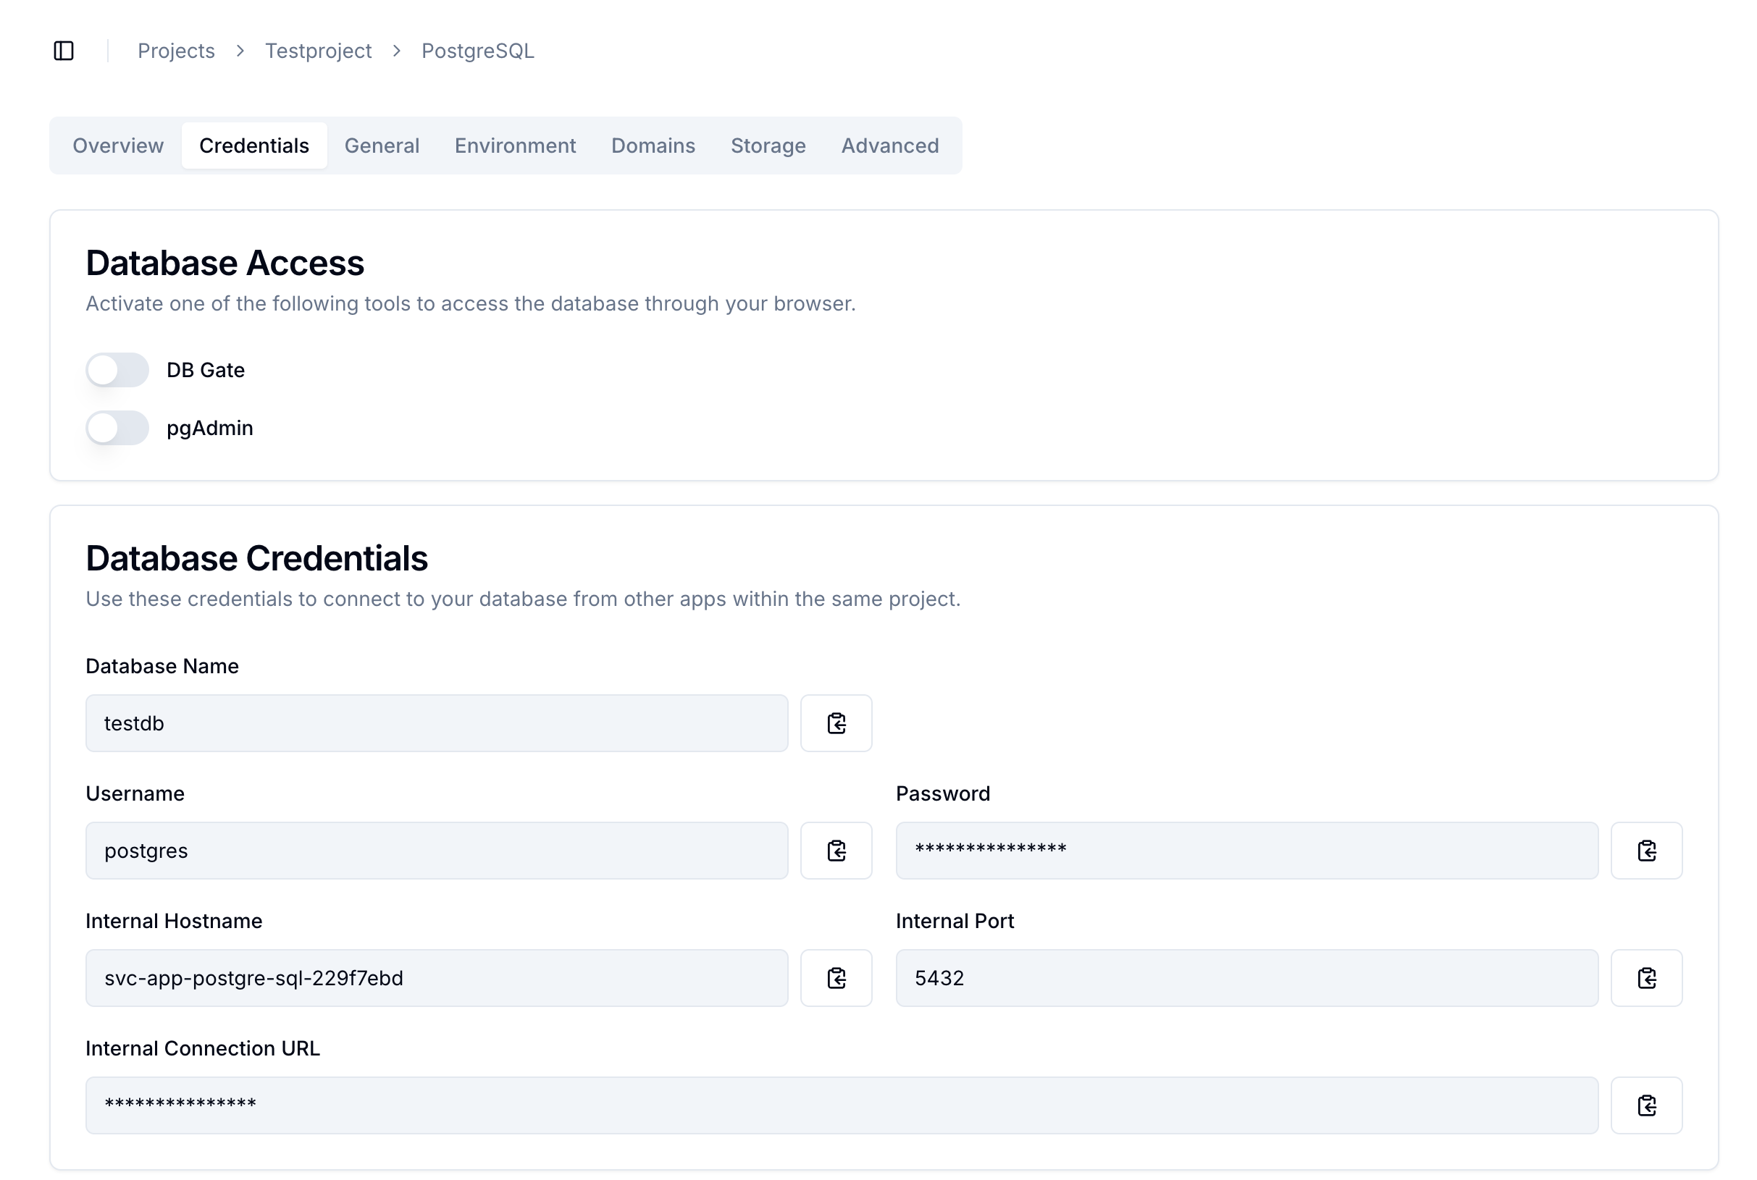Screen dimensions: 1757x1180
Task: Enable the DB Gate toggle
Action: click(117, 369)
